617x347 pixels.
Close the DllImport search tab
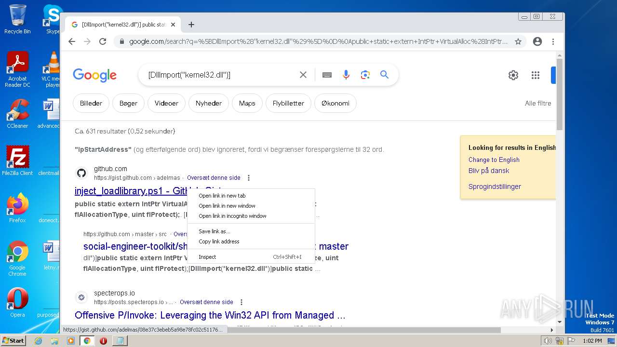(x=173, y=25)
